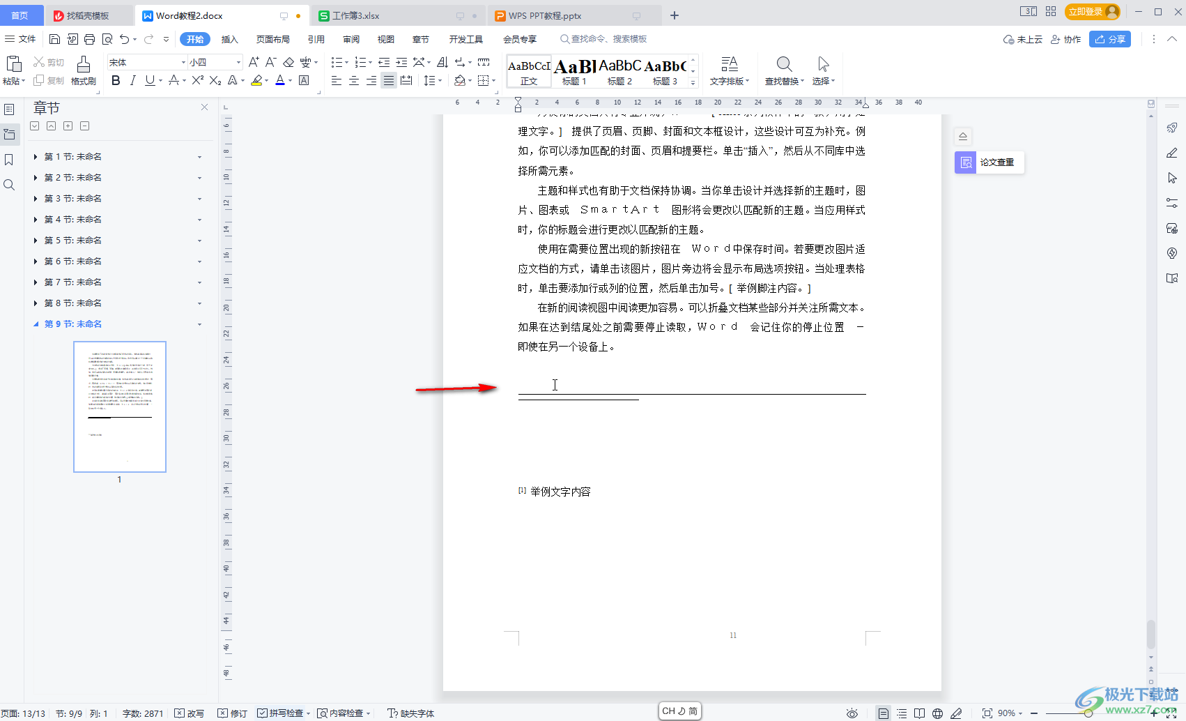This screenshot has width=1186, height=721.
Task: Click the paper check button
Action: [989, 162]
